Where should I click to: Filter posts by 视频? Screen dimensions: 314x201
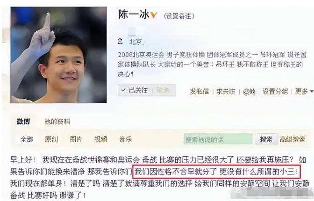point(101,139)
